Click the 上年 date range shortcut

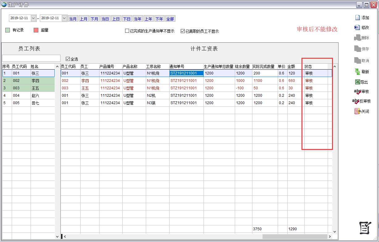pyautogui.click(x=149, y=19)
